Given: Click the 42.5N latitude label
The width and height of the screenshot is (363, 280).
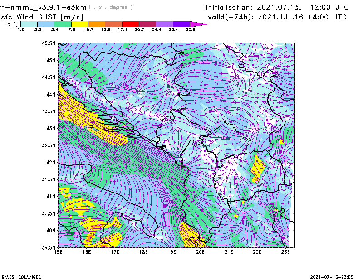Looking at the screenshot, I should pos(49,145).
